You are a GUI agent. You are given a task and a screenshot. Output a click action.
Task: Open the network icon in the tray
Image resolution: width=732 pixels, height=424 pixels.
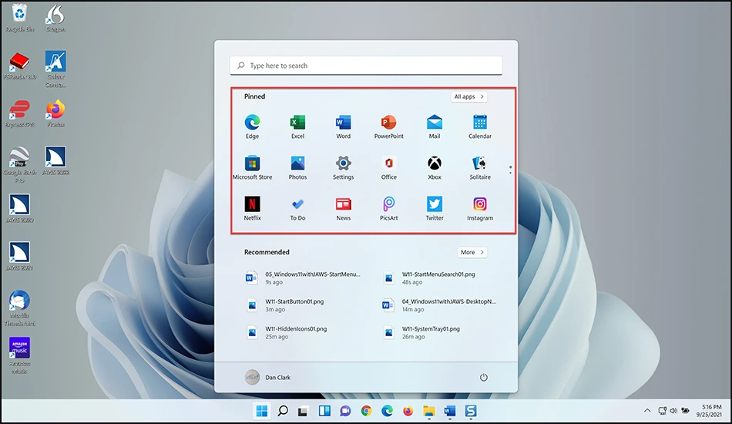click(x=662, y=411)
